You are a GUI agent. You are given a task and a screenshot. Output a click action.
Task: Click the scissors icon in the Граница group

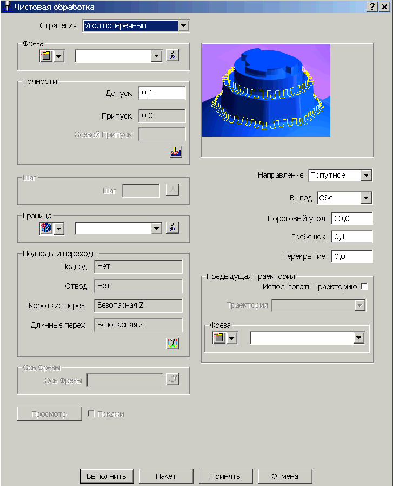pos(172,228)
